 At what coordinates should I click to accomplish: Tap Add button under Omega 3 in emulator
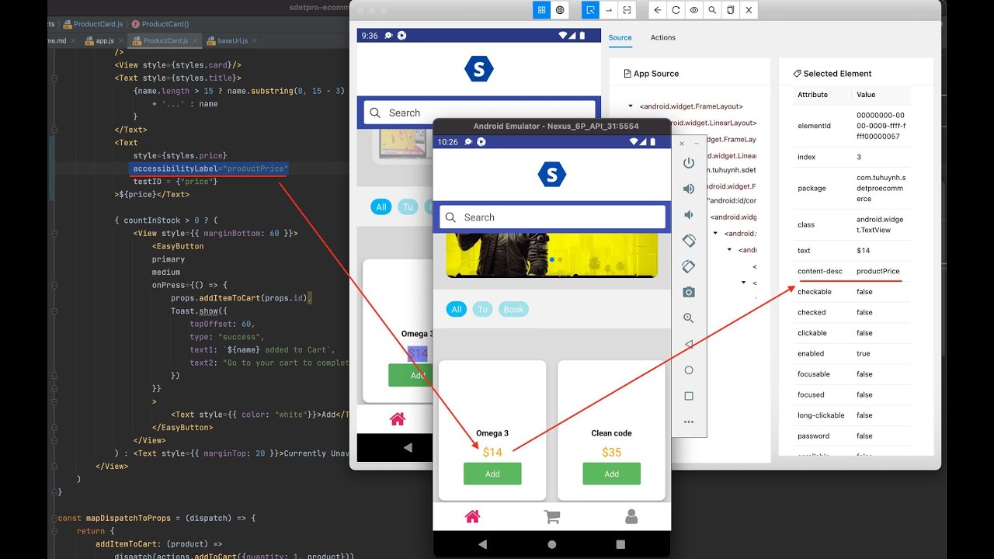click(x=492, y=474)
